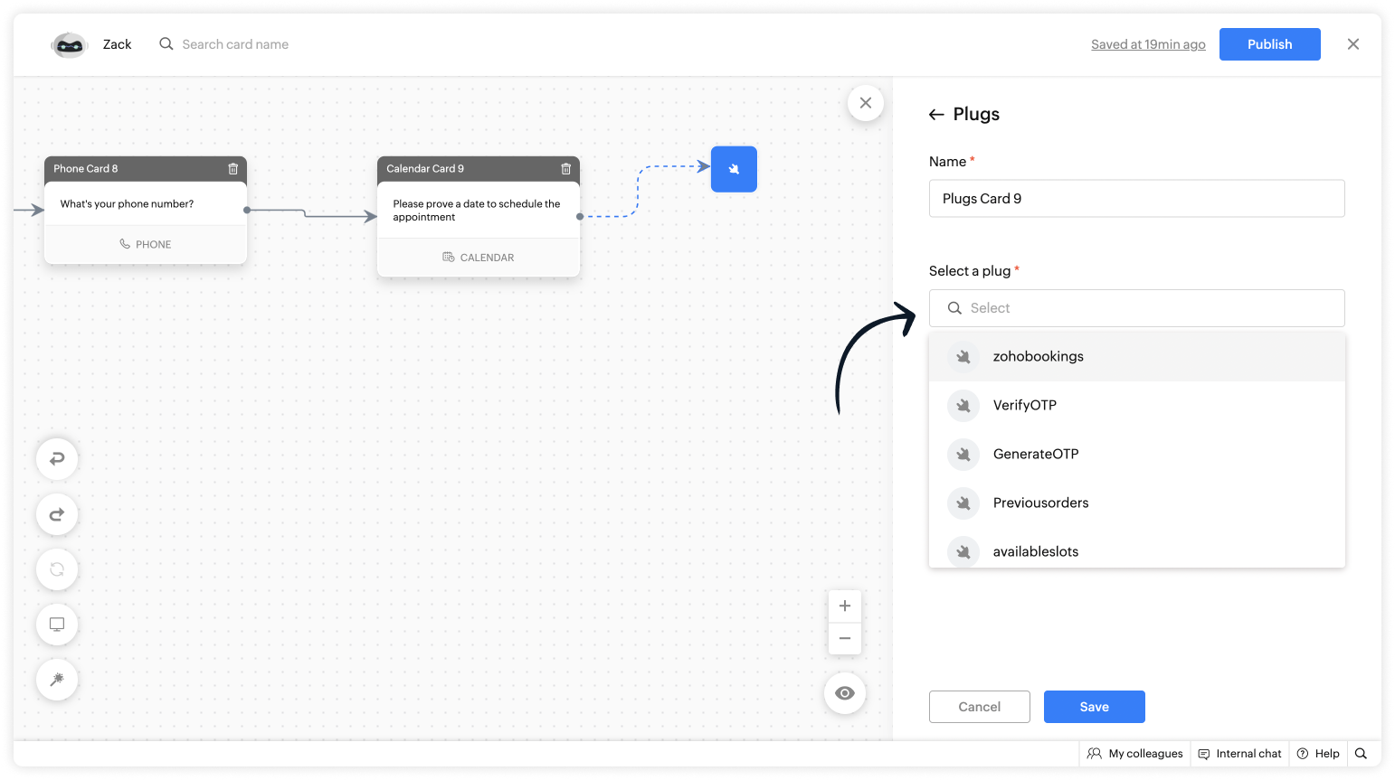The height and width of the screenshot is (780, 1395).
Task: Close the canvas side panel with X
Action: 866,103
